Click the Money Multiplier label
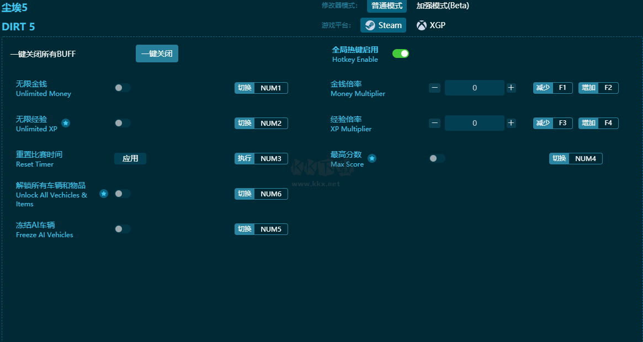Screen dimensions: 643x342 [x=358, y=94]
